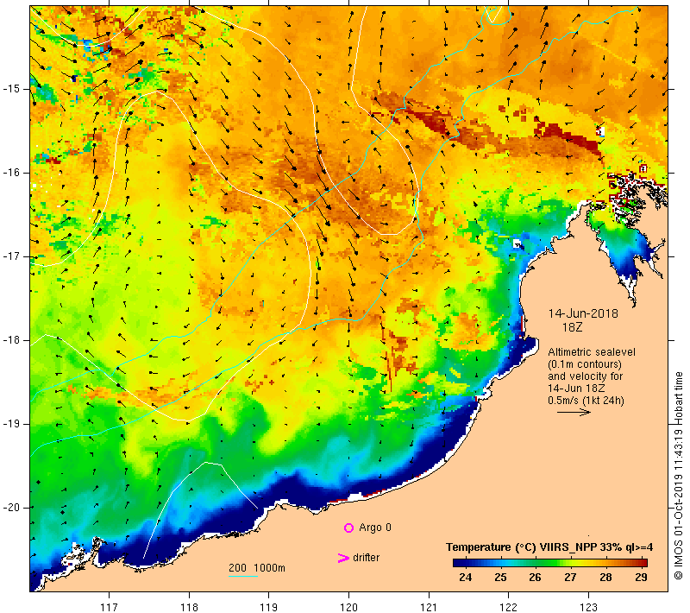
Task: Click colorbar tick label 25
Action: (x=500, y=577)
